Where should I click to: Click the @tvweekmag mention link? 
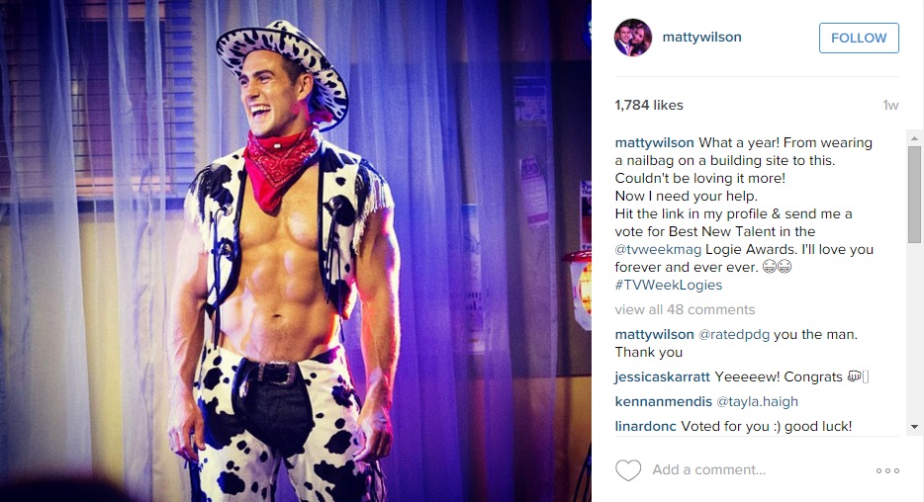658,250
